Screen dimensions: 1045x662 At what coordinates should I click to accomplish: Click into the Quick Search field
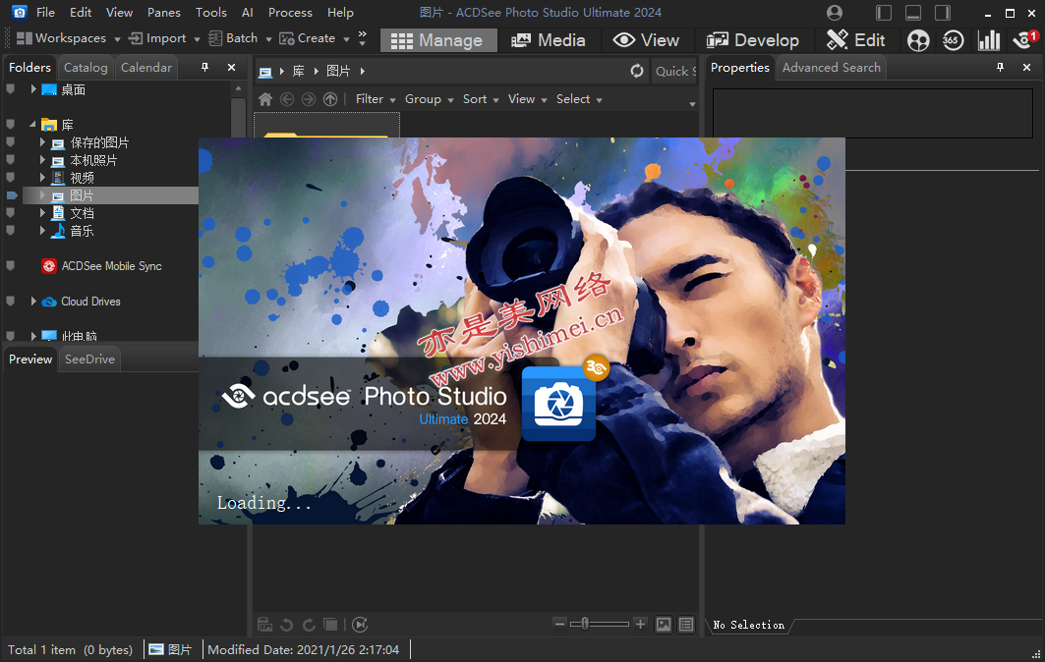tap(674, 72)
